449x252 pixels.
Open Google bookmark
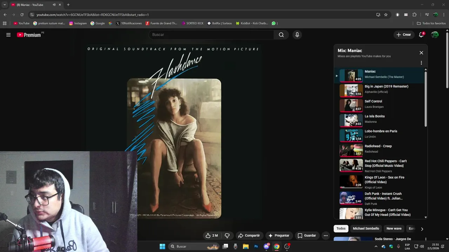tap(98, 23)
